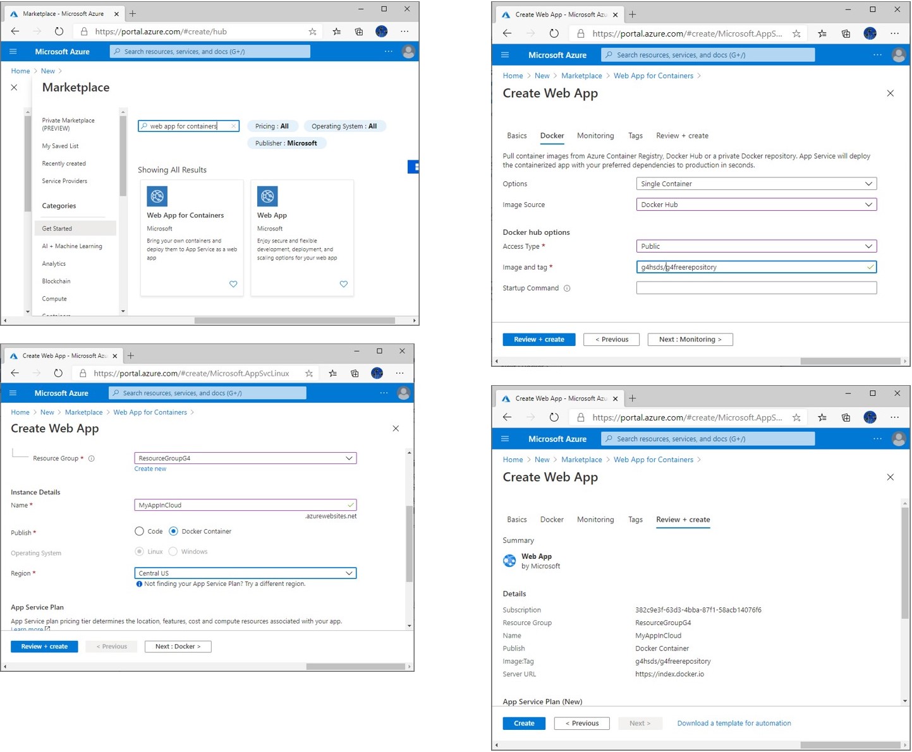Expand the Image Source dropdown showing Docker Hub
This screenshot has height=752, width=912.
[756, 205]
